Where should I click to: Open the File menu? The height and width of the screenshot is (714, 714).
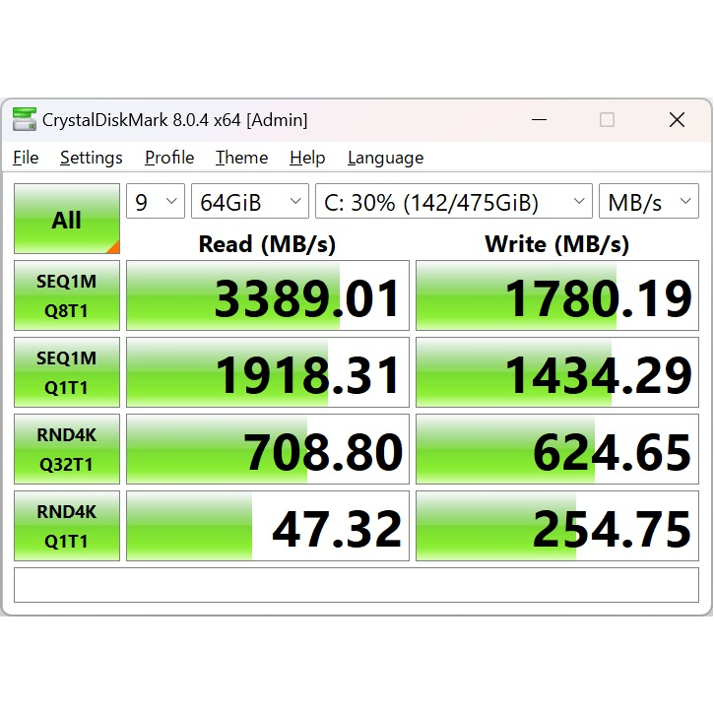[26, 158]
